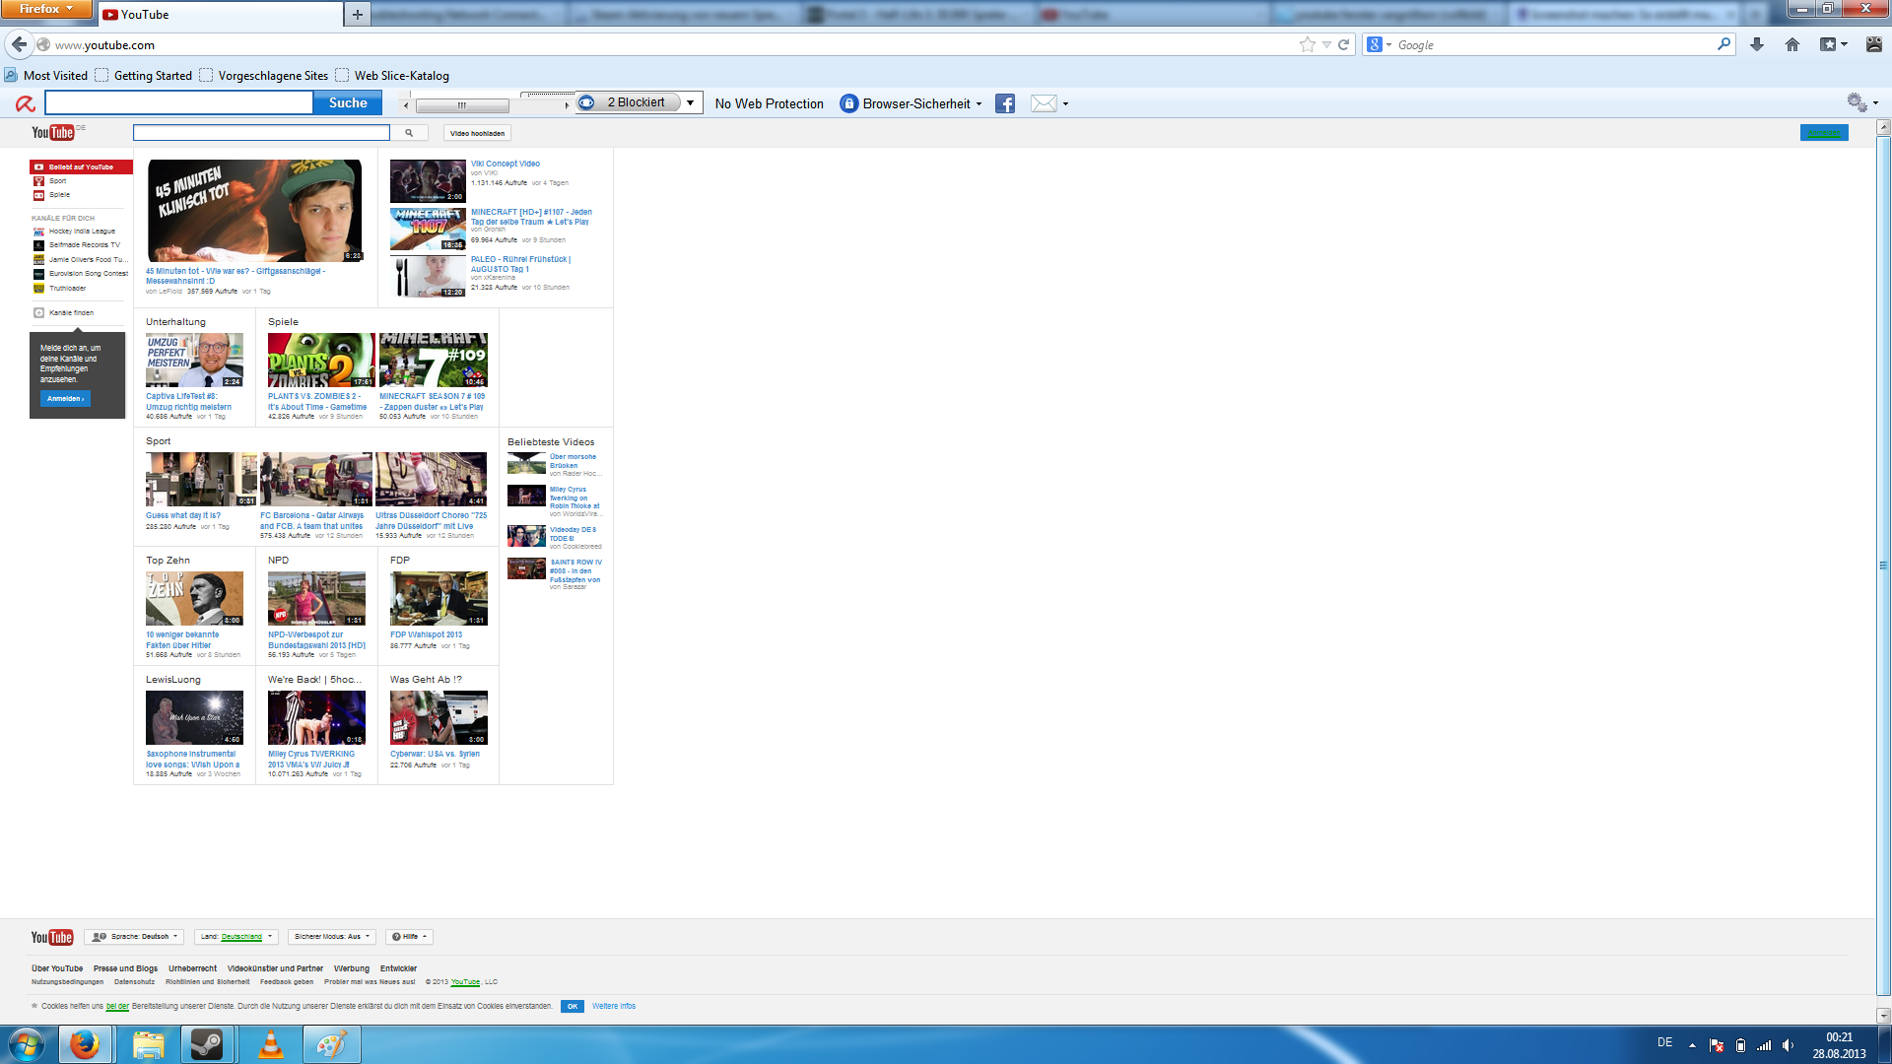Open Web Slice-Katalog bookmark
Image resolution: width=1892 pixels, height=1064 pixels.
click(x=392, y=76)
